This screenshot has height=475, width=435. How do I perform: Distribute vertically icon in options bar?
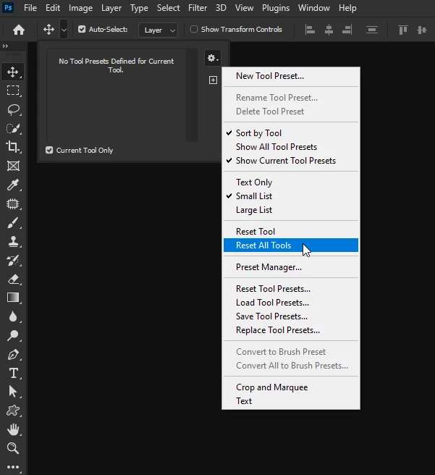point(372,30)
